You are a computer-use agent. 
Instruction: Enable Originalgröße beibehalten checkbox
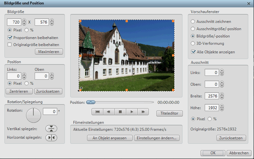tap(10, 44)
